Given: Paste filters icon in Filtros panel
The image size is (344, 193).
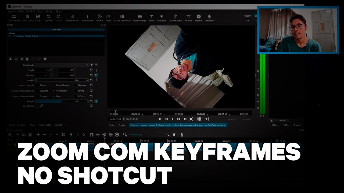Looking at the screenshot, I should 27,59.
